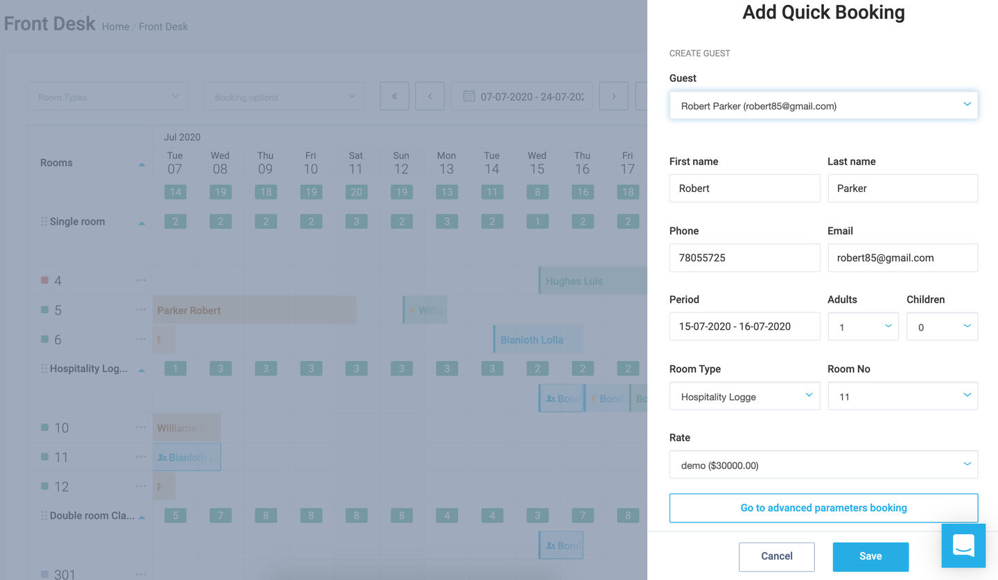The image size is (998, 580).
Task: Open the Booking options dropdown
Action: (284, 96)
